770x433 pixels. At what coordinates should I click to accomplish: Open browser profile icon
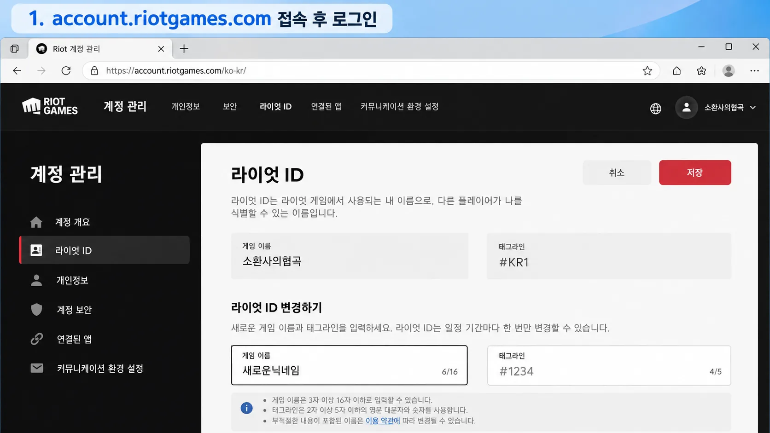(729, 70)
